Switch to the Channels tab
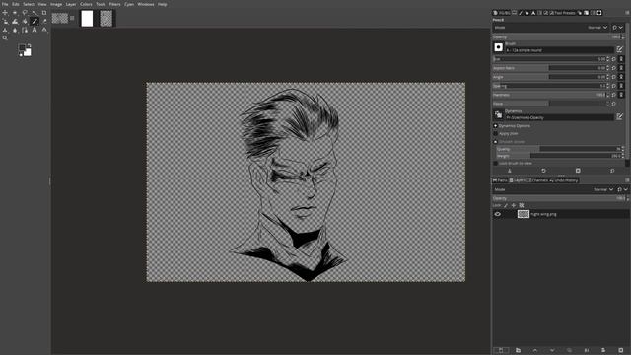This screenshot has width=631, height=355. coord(537,180)
